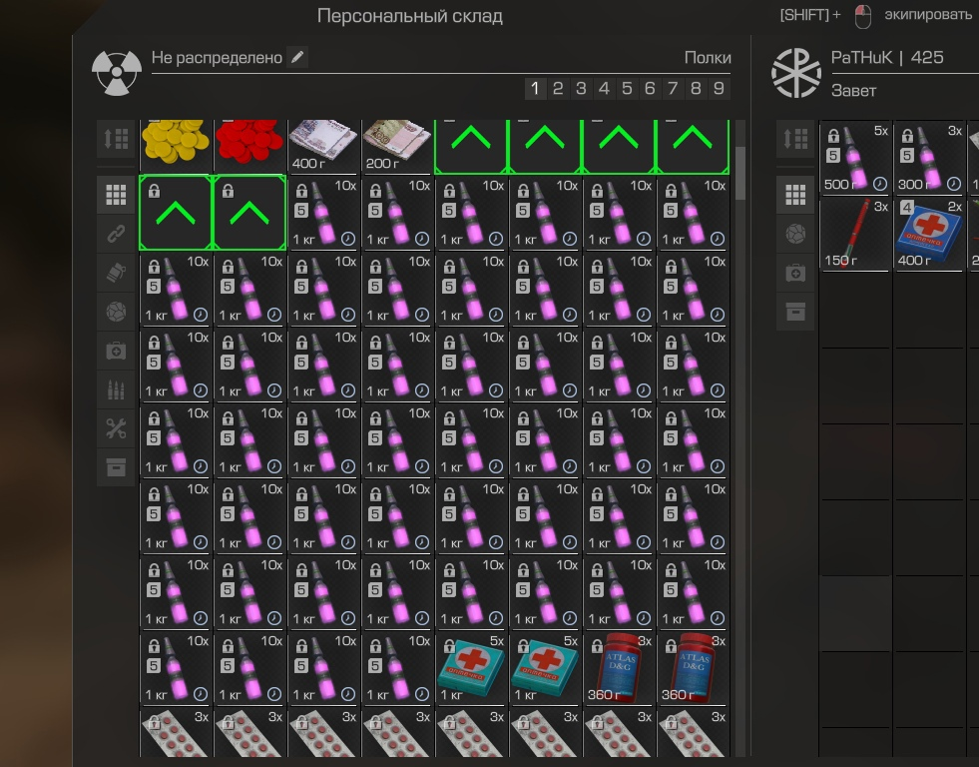
Task: Filter storage by ammo bullets icon
Action: (116, 389)
